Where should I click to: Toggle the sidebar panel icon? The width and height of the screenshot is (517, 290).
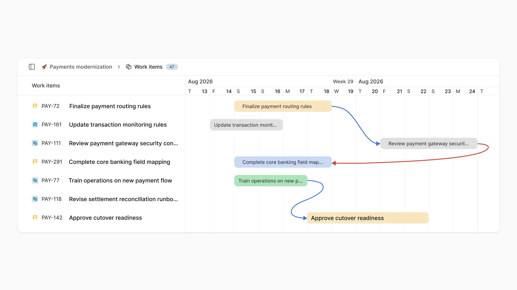[x=32, y=67]
